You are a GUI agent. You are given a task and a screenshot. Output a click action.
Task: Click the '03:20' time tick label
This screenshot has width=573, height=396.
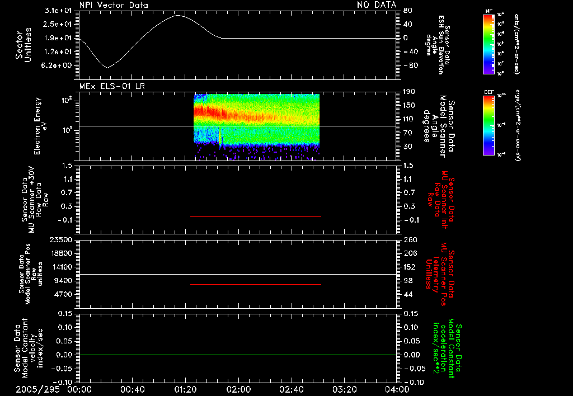(x=344, y=389)
